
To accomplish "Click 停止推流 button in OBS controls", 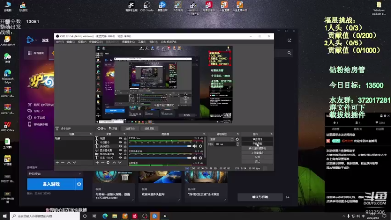I will [257, 139].
